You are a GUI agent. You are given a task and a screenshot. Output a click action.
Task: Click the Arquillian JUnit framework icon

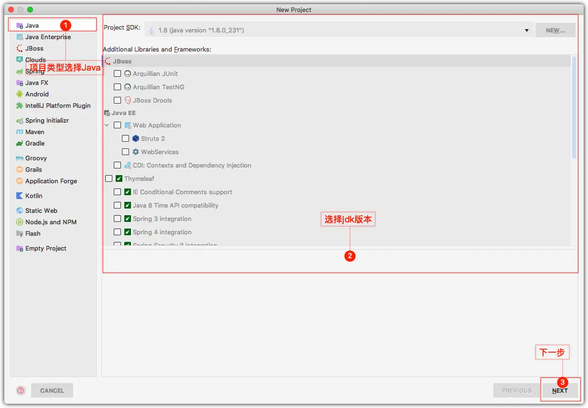tap(128, 73)
